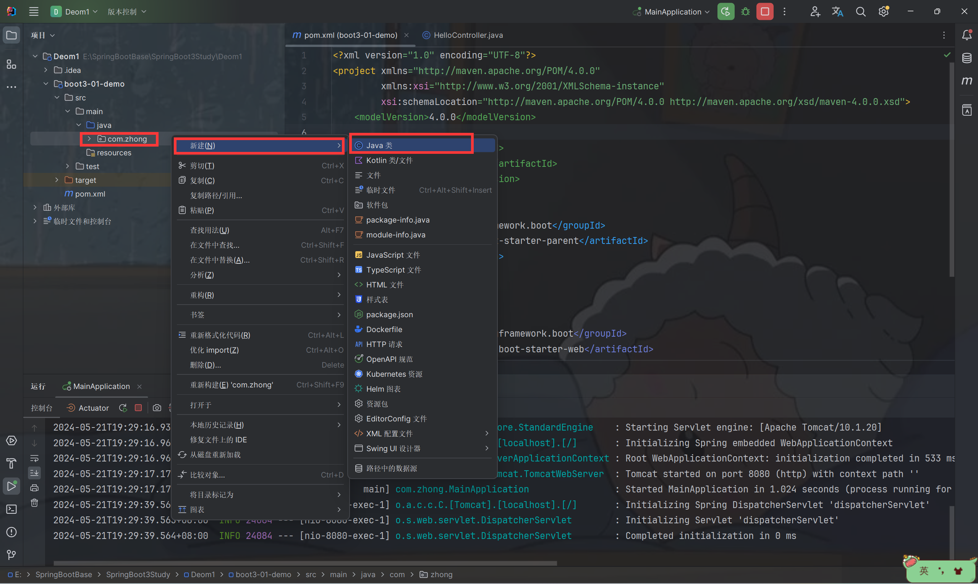Open the 版本控制 dropdown
Screen dimensions: 978x584
click(x=127, y=11)
